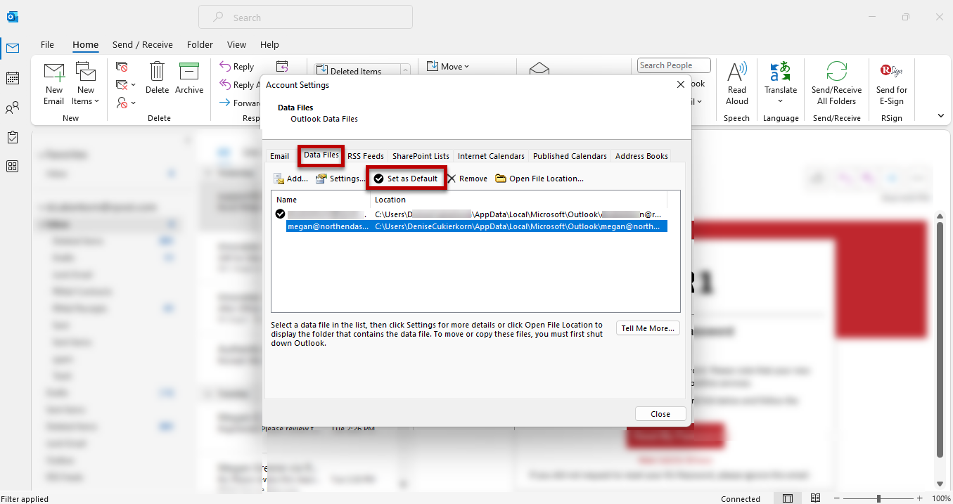The height and width of the screenshot is (504, 953).
Task: Open the New Items dropdown
Action: [x=86, y=101]
